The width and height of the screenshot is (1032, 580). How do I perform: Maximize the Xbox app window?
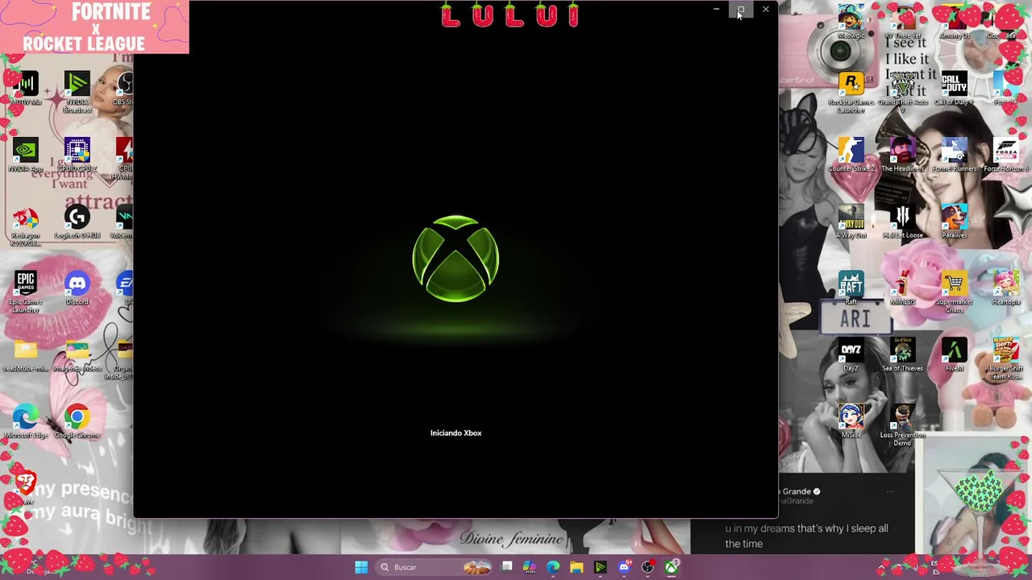pos(741,10)
